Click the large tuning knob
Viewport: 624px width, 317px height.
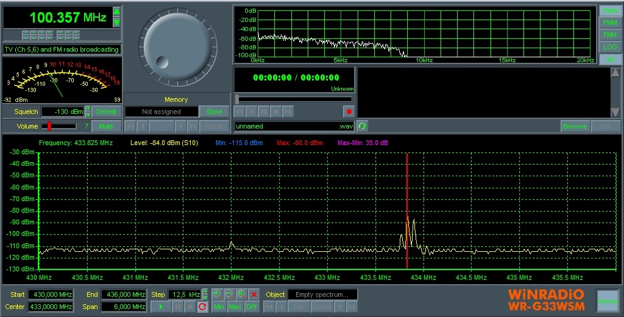click(x=177, y=46)
